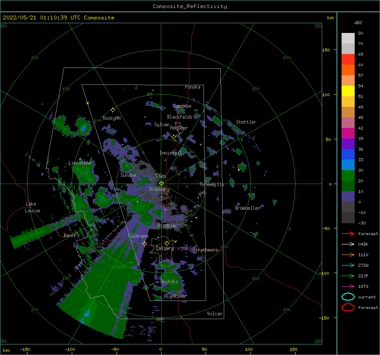The image size is (380, 355).
Task: Click the RockyMH label
Action: (111, 118)
